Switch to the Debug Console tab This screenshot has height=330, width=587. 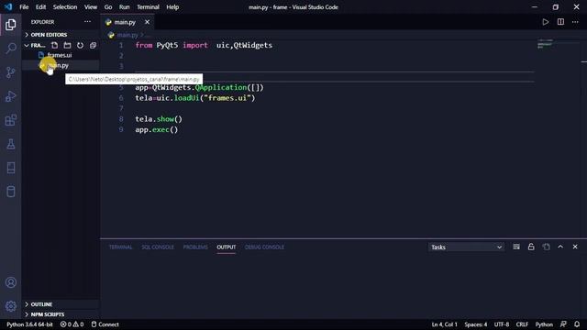pos(264,247)
